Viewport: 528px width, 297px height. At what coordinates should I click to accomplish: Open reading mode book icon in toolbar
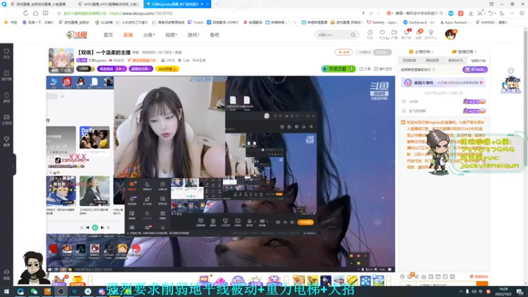point(46,13)
